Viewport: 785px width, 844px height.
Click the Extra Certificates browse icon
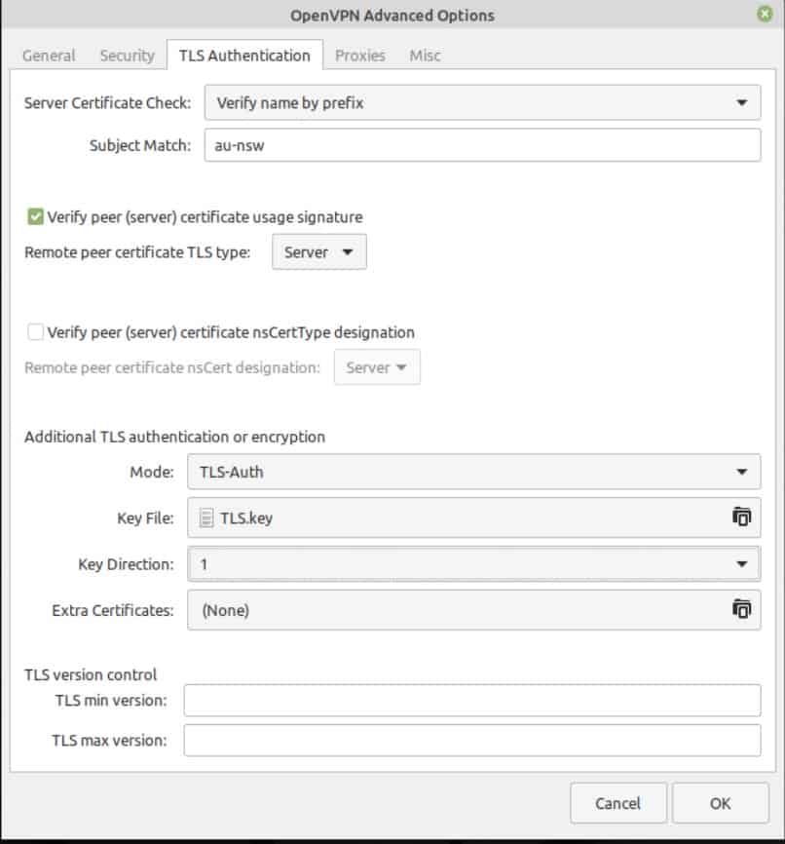tap(741, 610)
